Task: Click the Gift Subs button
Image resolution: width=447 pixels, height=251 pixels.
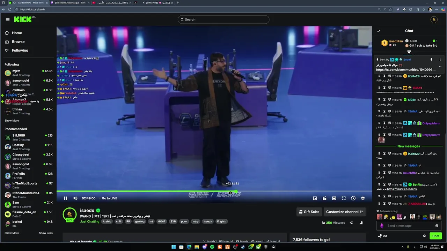Action: coord(309,212)
